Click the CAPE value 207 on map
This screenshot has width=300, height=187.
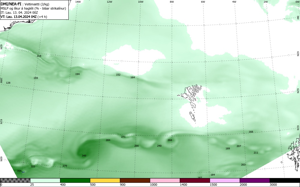click(239, 146)
